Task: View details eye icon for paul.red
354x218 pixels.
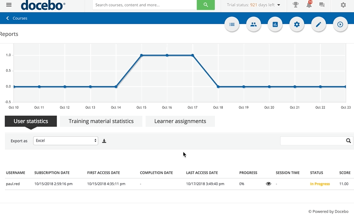Action: 268,184
